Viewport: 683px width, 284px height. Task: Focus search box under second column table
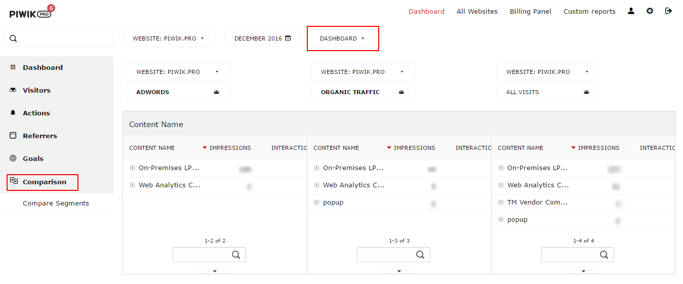click(x=393, y=255)
